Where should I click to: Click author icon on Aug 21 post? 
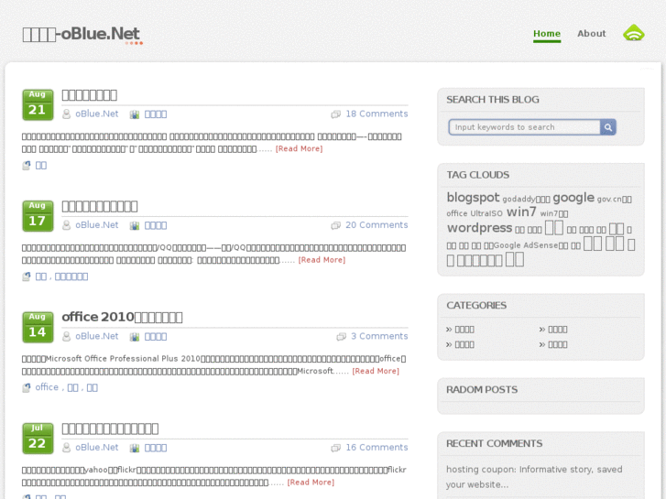[x=66, y=114]
